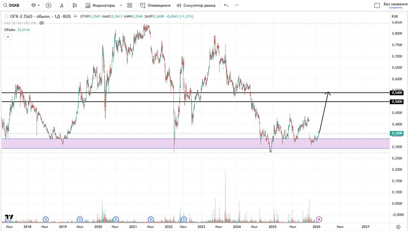
Task: Select the EMA 20/50/100/200 indicator legend
Action: (x=20, y=23)
